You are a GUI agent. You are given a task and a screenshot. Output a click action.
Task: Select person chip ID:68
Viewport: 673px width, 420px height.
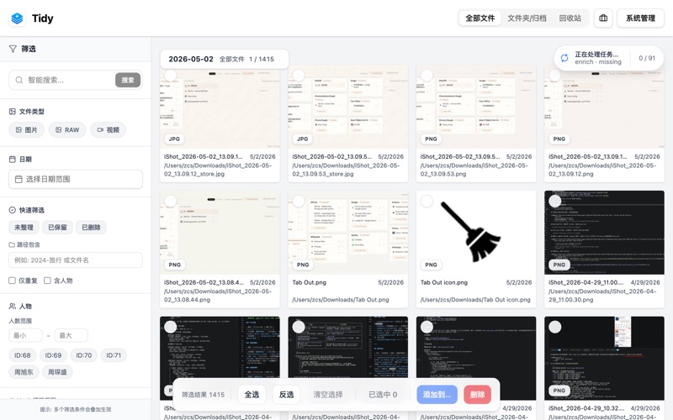pyautogui.click(x=23, y=355)
